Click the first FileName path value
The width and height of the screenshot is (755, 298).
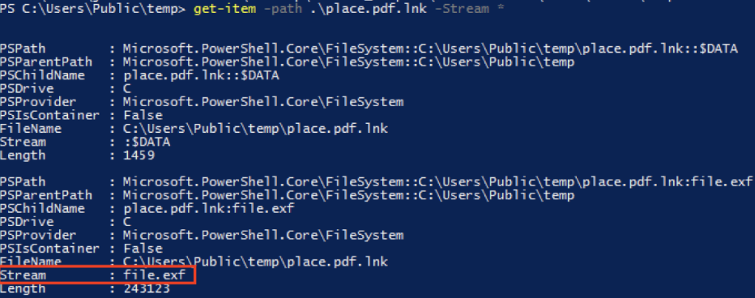click(x=255, y=129)
